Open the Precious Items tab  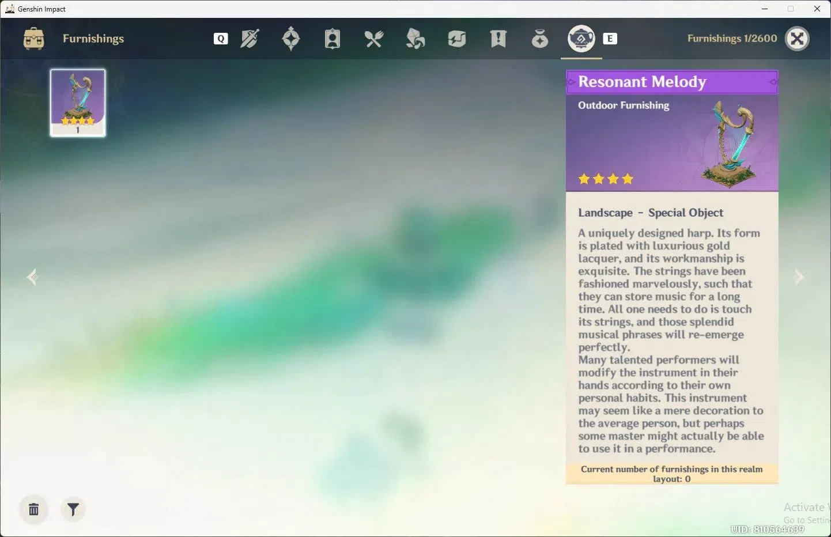click(540, 39)
